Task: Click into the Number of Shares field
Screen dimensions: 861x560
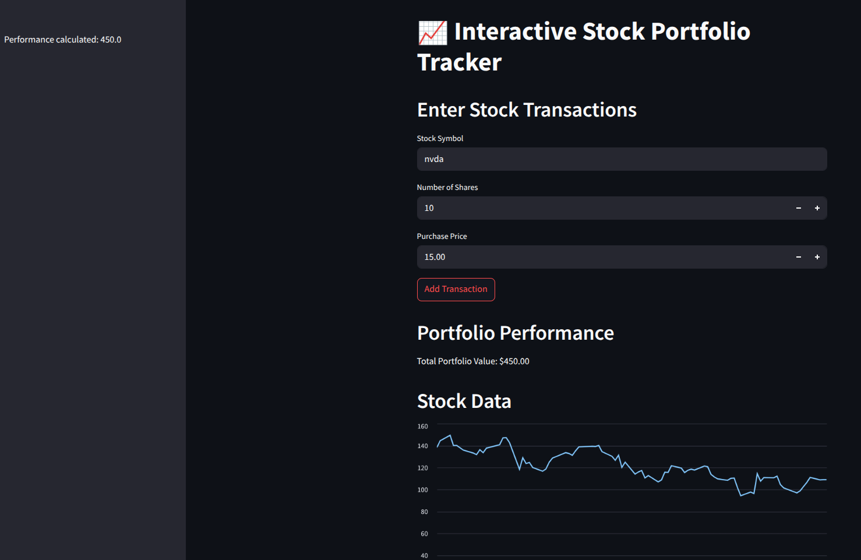Action: 603,208
